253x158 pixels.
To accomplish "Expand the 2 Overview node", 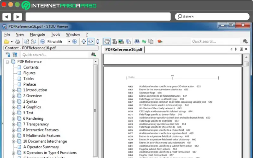I will [x=13, y=96].
